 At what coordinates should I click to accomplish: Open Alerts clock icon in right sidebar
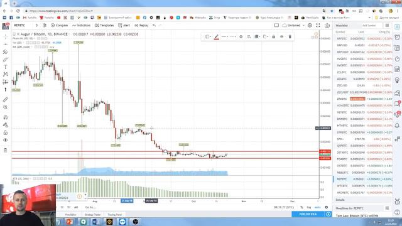(x=397, y=37)
